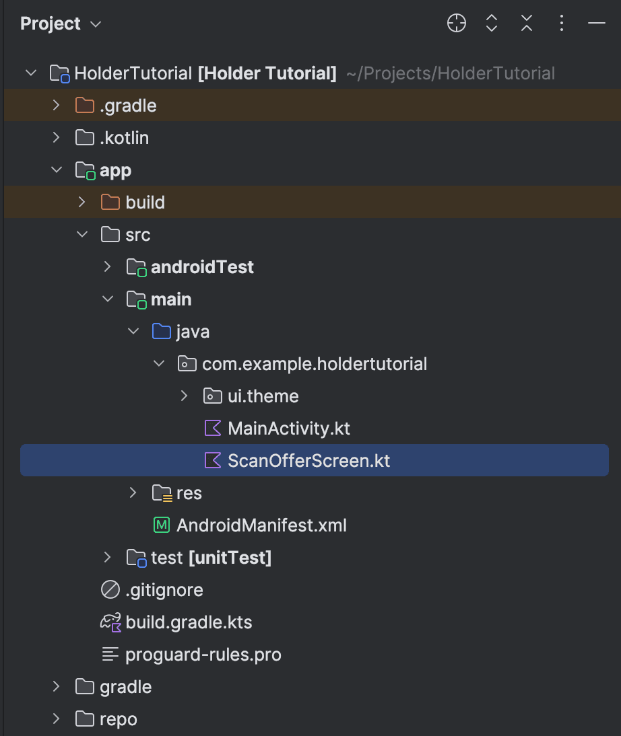
Task: Click the Expand Selected up-down arrows icon
Action: (492, 24)
